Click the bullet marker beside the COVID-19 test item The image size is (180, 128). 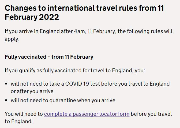coord(6,84)
